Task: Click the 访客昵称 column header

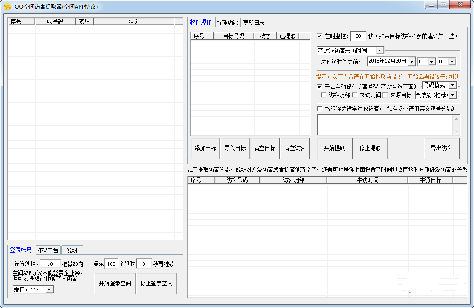Action: (x=294, y=180)
